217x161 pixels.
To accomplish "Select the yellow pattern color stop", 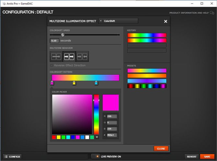I will coord(74,83).
